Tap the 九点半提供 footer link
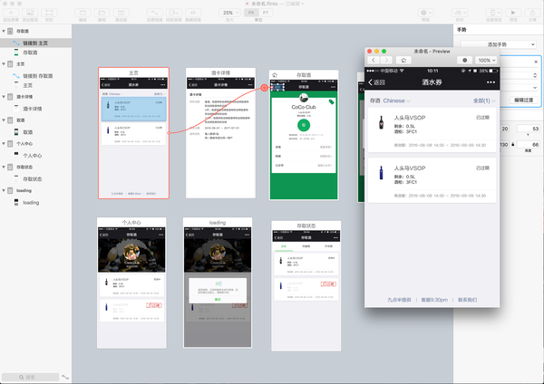This screenshot has height=384, width=544. click(399, 300)
